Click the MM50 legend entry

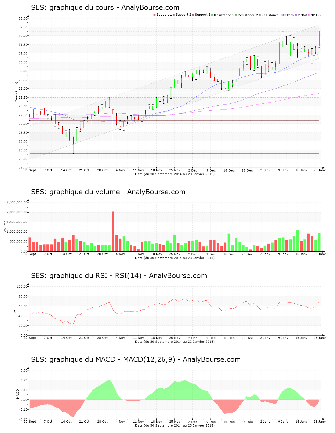[x=301, y=15]
